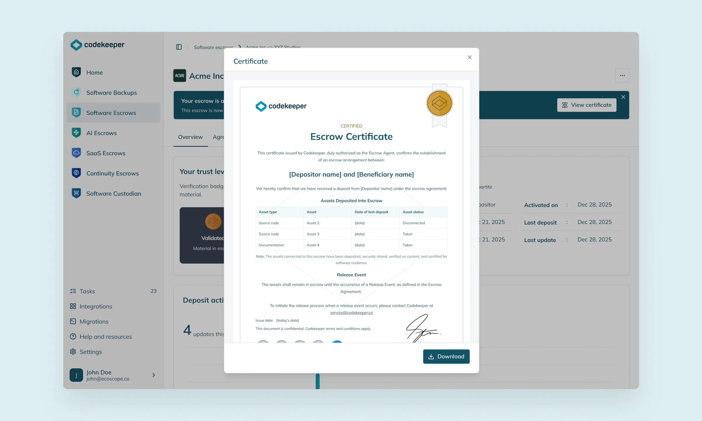This screenshot has width=702, height=421.
Task: Click the Migrations icon
Action: (x=73, y=322)
